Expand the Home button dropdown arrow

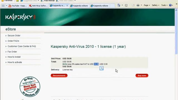point(122,5)
